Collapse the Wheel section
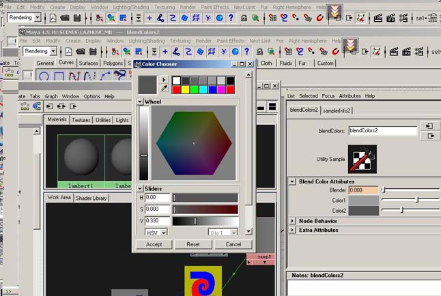The height and width of the screenshot is (296, 441). [140, 102]
